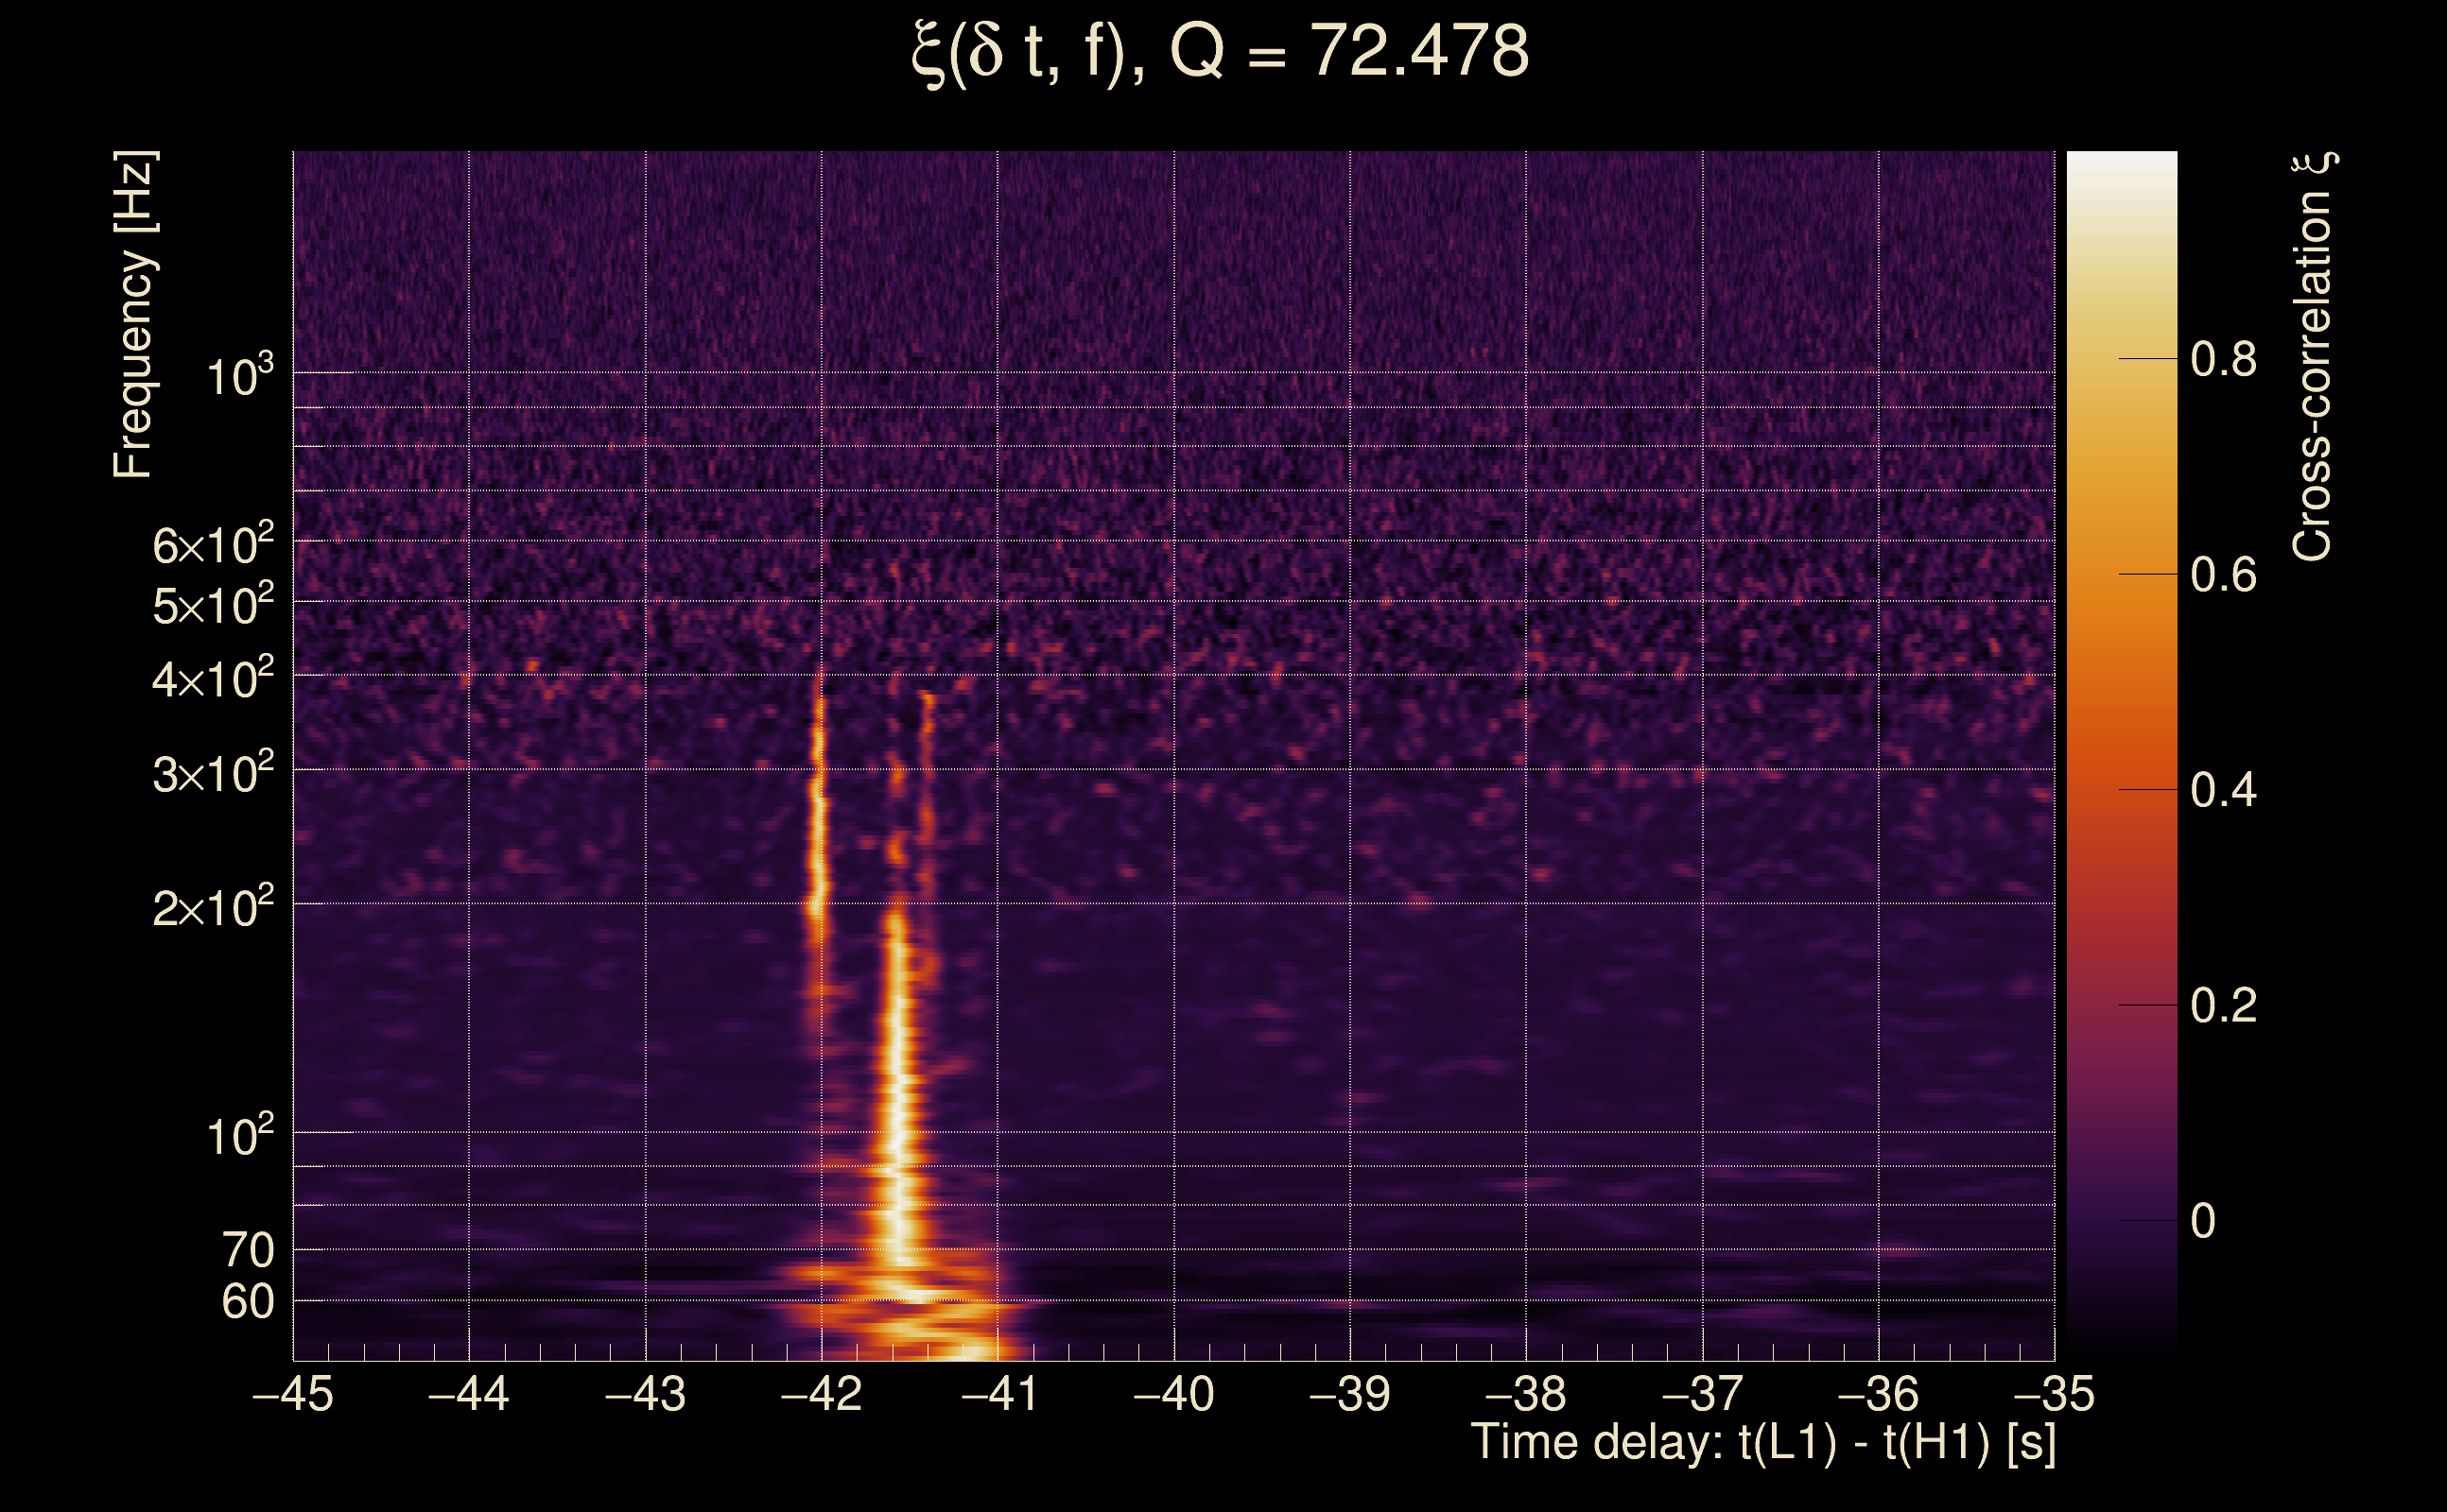Viewport: 2447px width, 1512px height.
Task: Click the Time delay x-axis label
Action: coord(1762,1443)
